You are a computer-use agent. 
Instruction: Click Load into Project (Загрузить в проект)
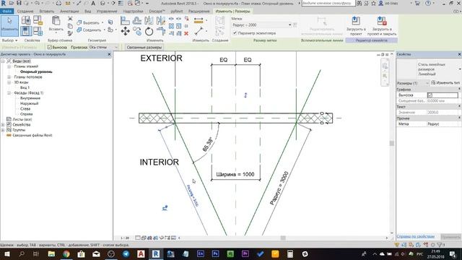pyautogui.click(x=356, y=26)
